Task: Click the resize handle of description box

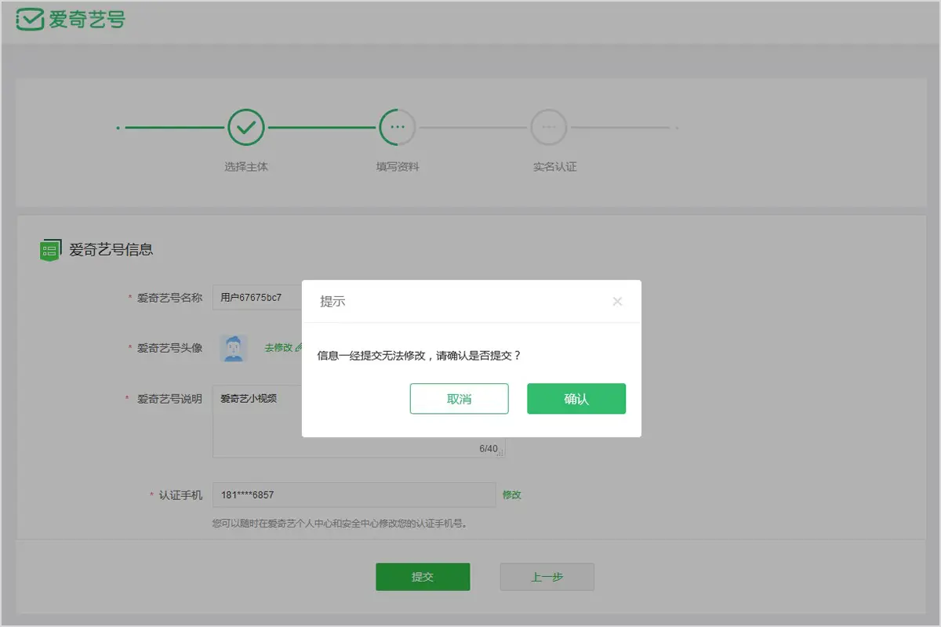Action: pos(500,452)
